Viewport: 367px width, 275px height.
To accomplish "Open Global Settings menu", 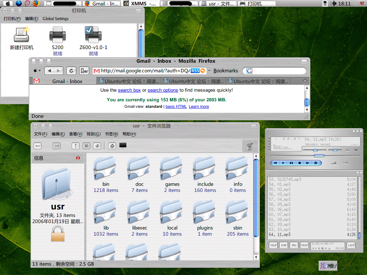I will pos(56,19).
